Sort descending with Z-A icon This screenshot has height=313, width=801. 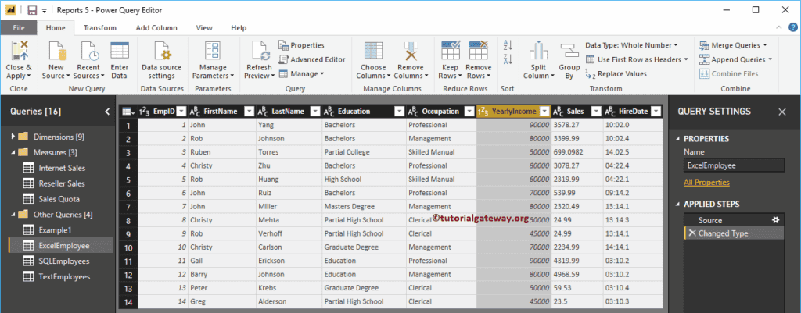[508, 59]
